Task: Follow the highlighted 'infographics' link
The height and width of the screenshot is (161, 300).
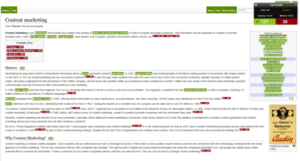Action: [66, 37]
